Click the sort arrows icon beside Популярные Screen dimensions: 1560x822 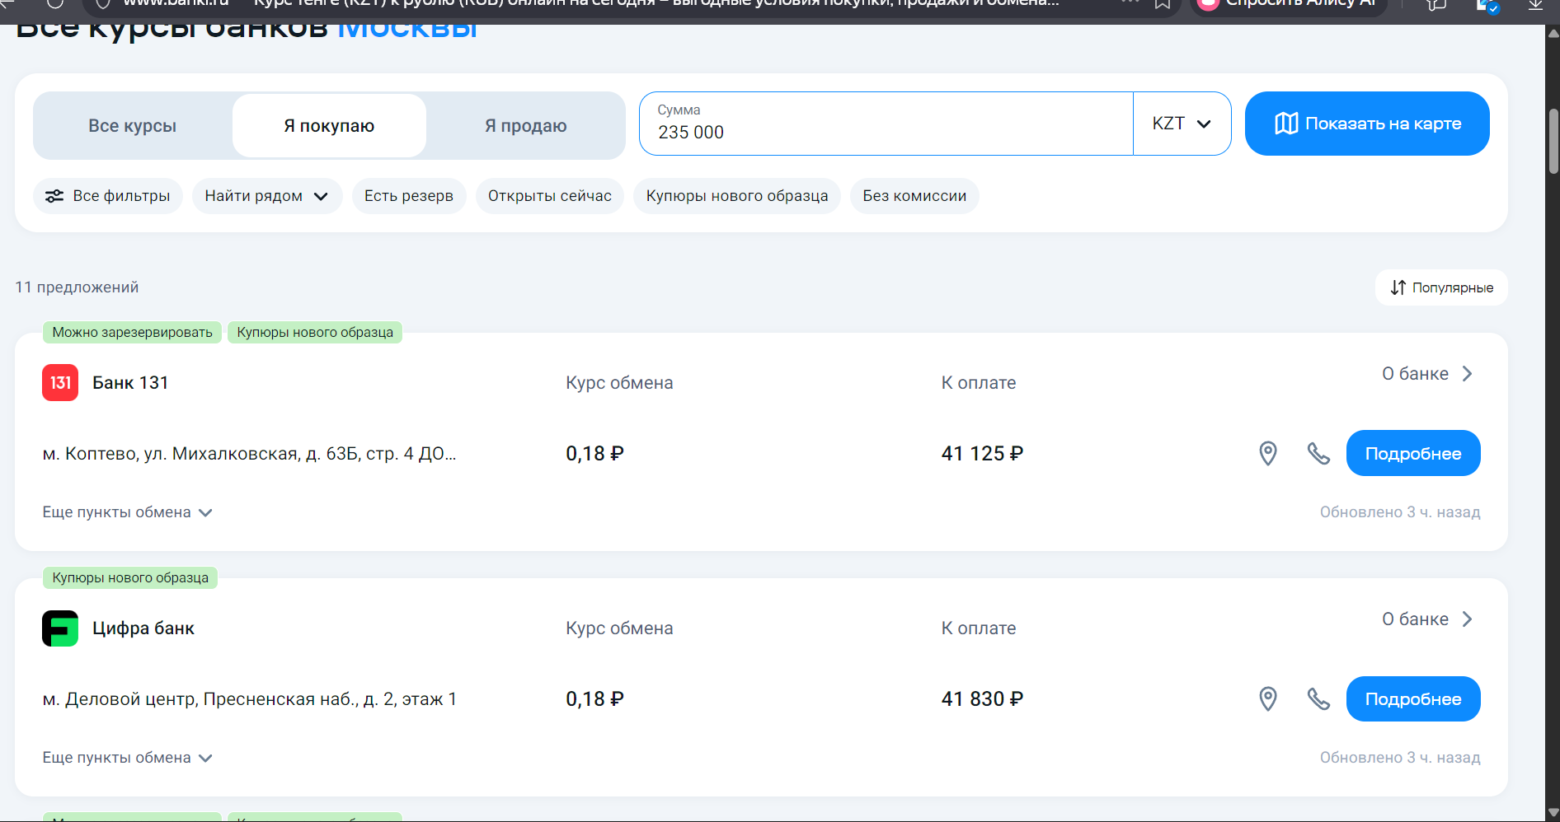pyautogui.click(x=1398, y=287)
